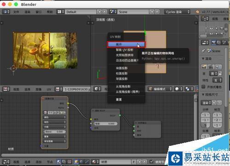Click the Default layout name field

click(81, 12)
